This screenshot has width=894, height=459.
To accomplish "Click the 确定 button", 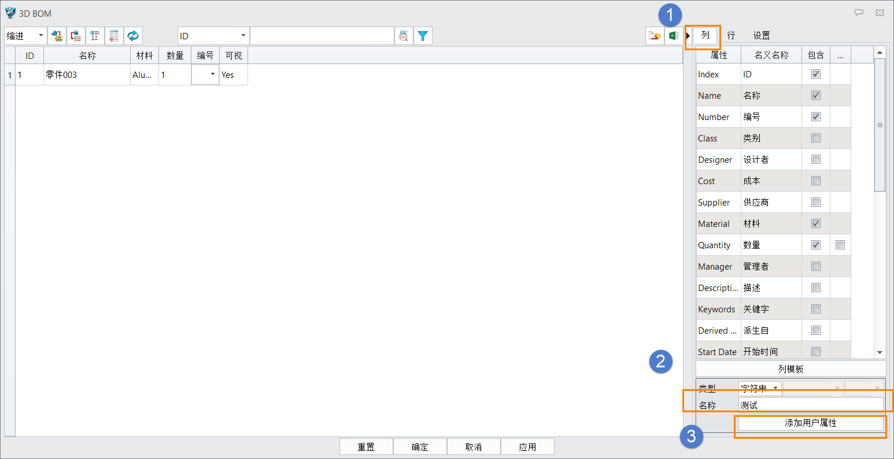I will [420, 447].
